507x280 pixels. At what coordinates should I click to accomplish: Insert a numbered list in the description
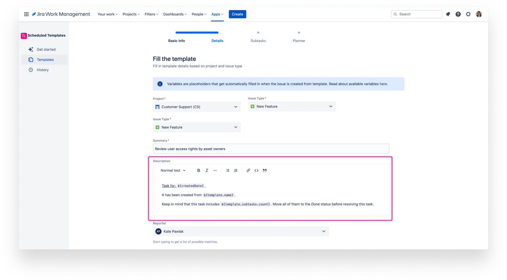(x=236, y=170)
